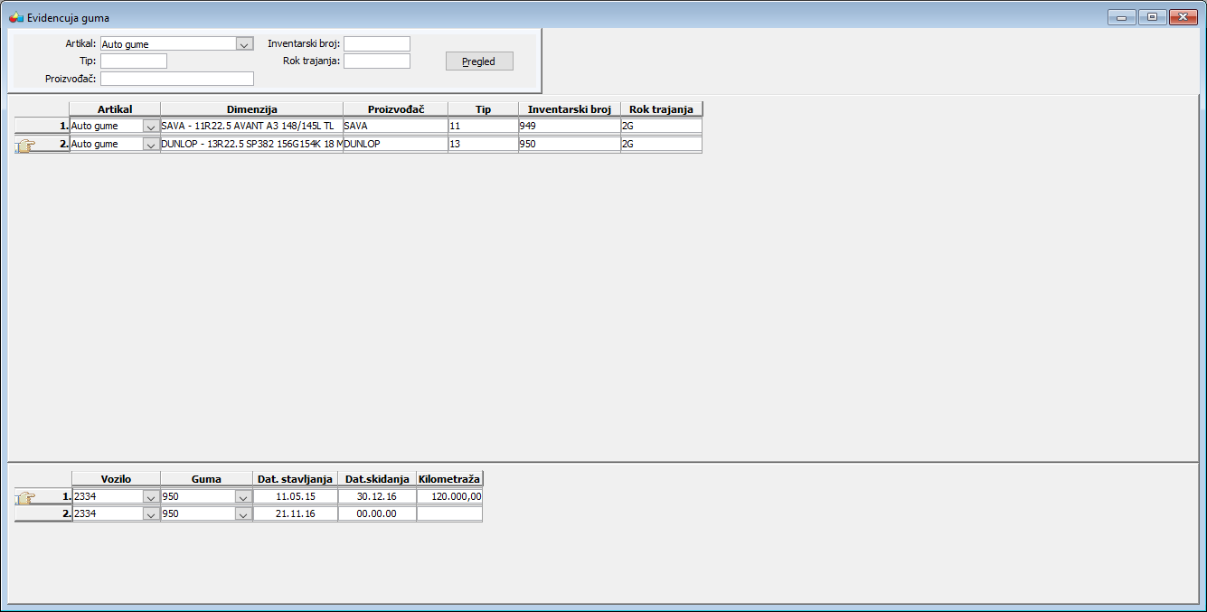Viewport: 1207px width, 612px height.
Task: Open the Artikal filter combo box at top
Action: (x=176, y=43)
